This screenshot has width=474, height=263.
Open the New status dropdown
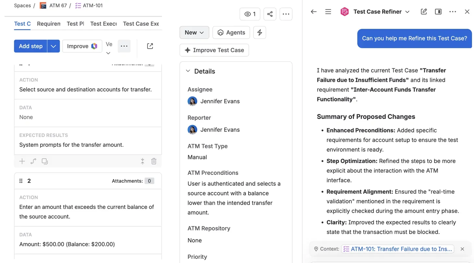[x=194, y=32]
